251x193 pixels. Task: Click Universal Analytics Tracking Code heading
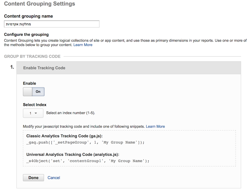[73, 155]
